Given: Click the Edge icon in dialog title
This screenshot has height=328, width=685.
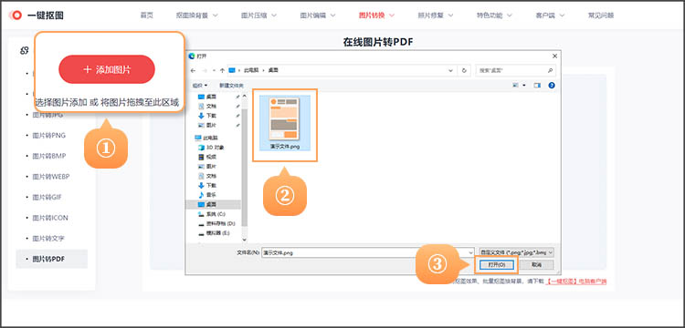Looking at the screenshot, I should 192,56.
